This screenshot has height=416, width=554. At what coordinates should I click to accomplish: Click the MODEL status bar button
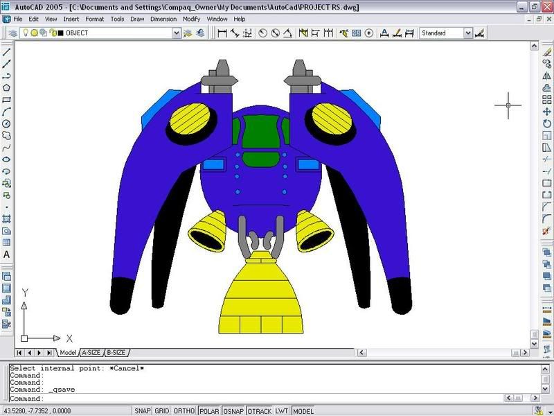point(303,411)
